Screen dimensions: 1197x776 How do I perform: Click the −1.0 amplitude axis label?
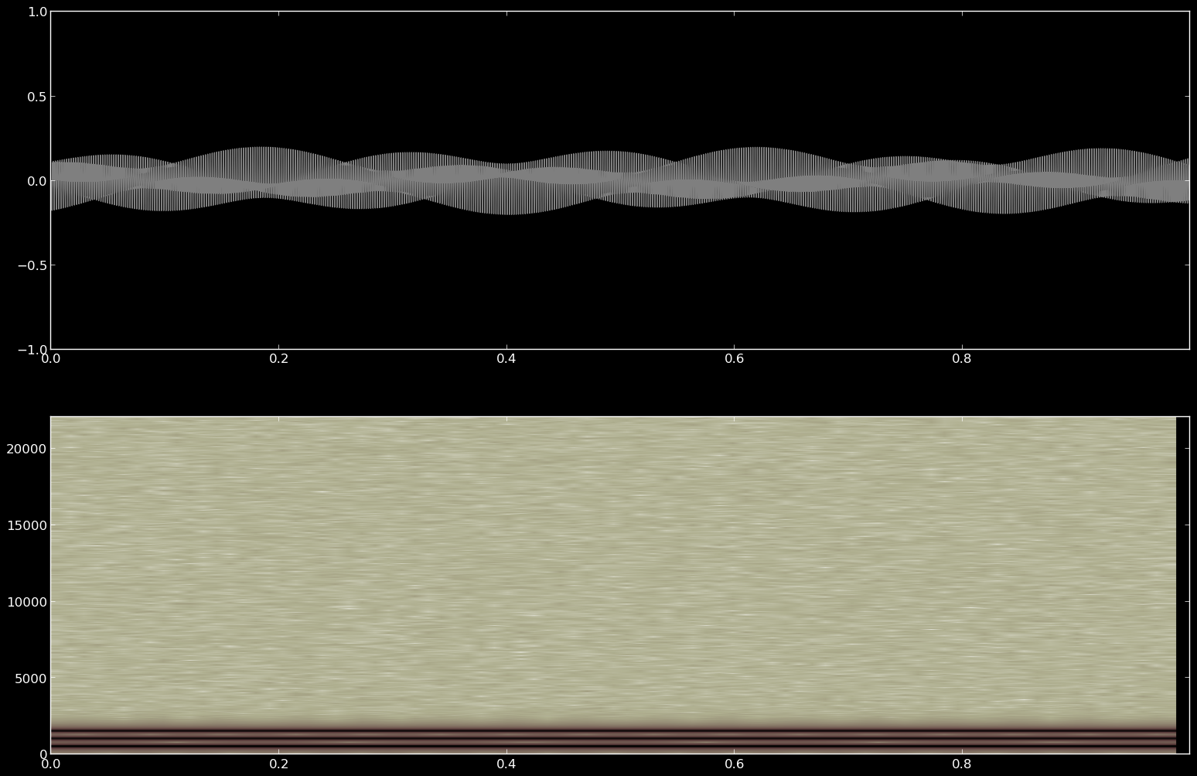coord(32,350)
